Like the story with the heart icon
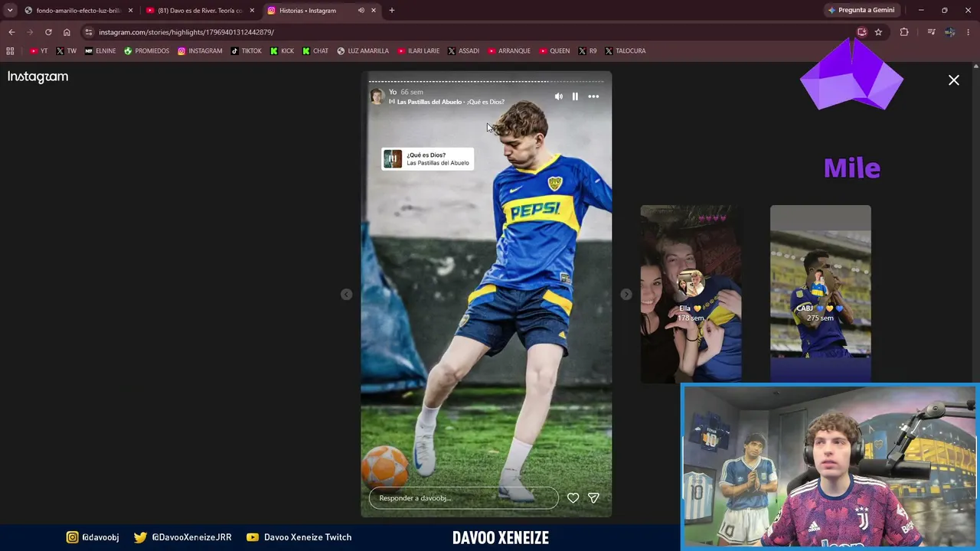The height and width of the screenshot is (551, 980). [x=573, y=498]
